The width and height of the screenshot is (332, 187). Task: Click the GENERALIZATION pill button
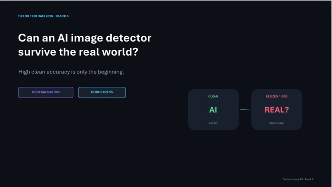46,92
